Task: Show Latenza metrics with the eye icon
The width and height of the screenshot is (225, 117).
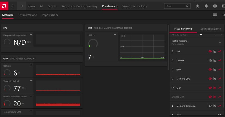Action: click(x=210, y=60)
